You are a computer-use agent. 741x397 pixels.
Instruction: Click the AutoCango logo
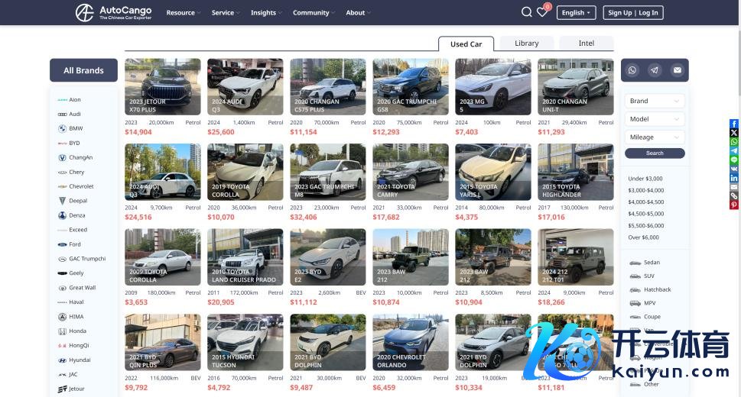[113, 12]
